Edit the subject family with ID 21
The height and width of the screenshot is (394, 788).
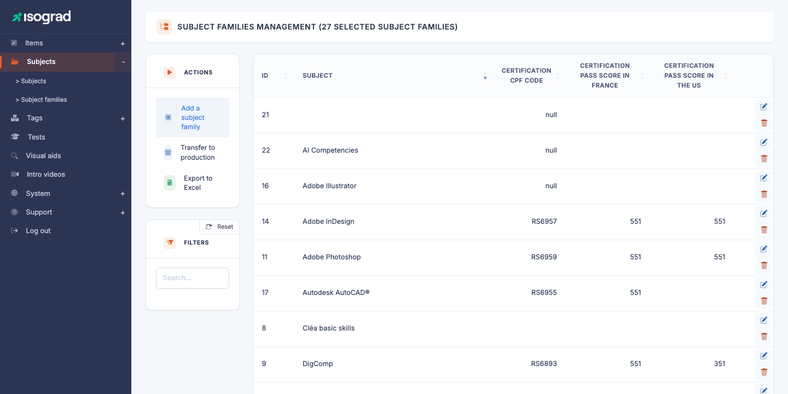[x=764, y=107]
